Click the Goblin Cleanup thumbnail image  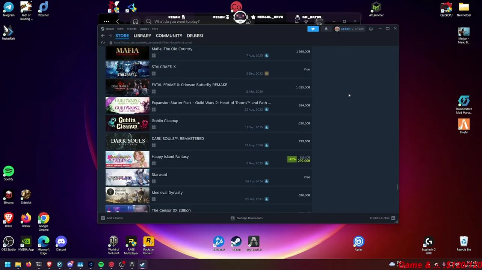127,123
